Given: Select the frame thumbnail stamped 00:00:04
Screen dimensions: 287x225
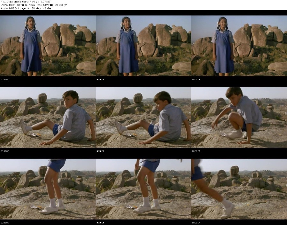Looking at the screenshot, I should pos(239,117).
